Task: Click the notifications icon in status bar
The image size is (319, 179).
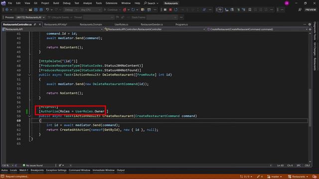Action: point(315,177)
